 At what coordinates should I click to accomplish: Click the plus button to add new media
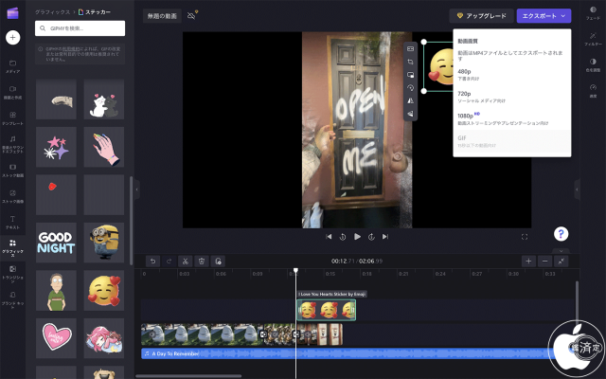click(x=13, y=37)
